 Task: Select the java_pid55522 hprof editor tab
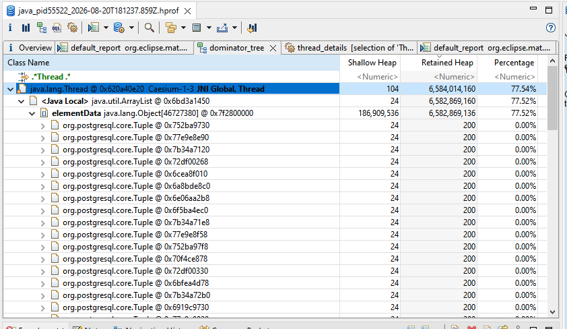[x=98, y=11]
